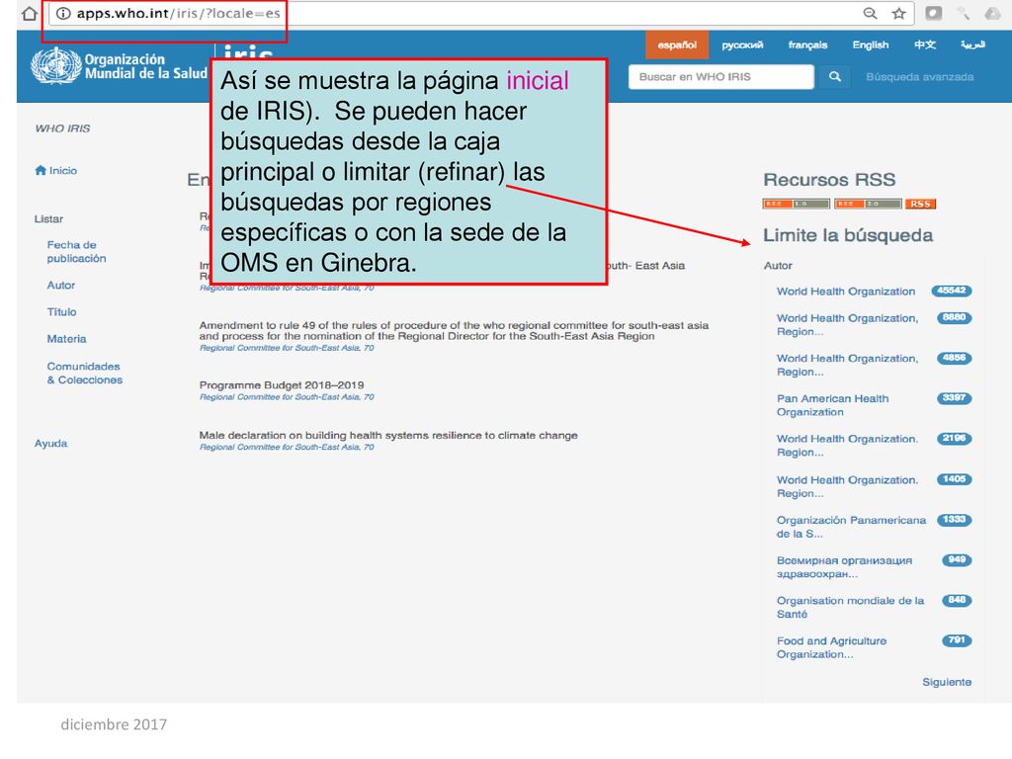Click the zoom magnifier icon in address bar
The width and height of the screenshot is (1012, 759).
tap(870, 13)
